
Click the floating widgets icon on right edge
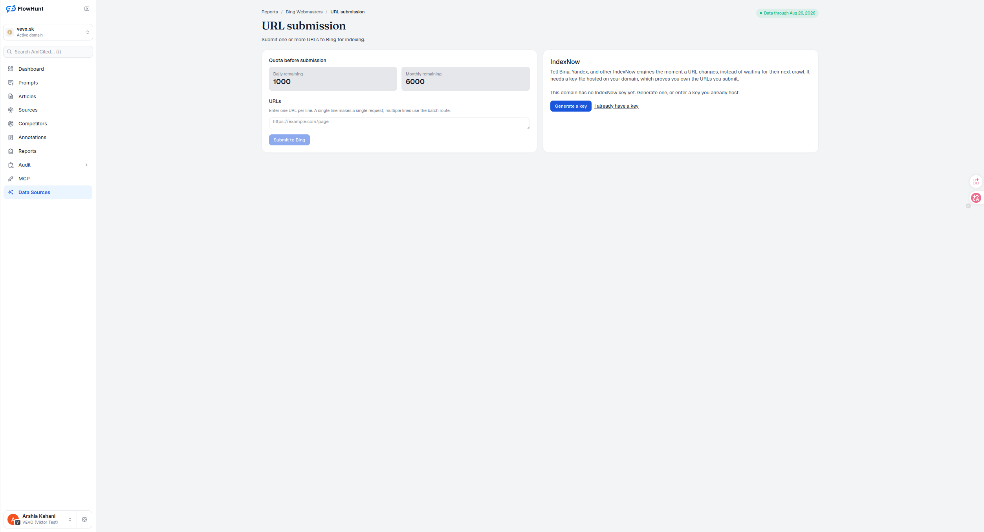coord(976,182)
